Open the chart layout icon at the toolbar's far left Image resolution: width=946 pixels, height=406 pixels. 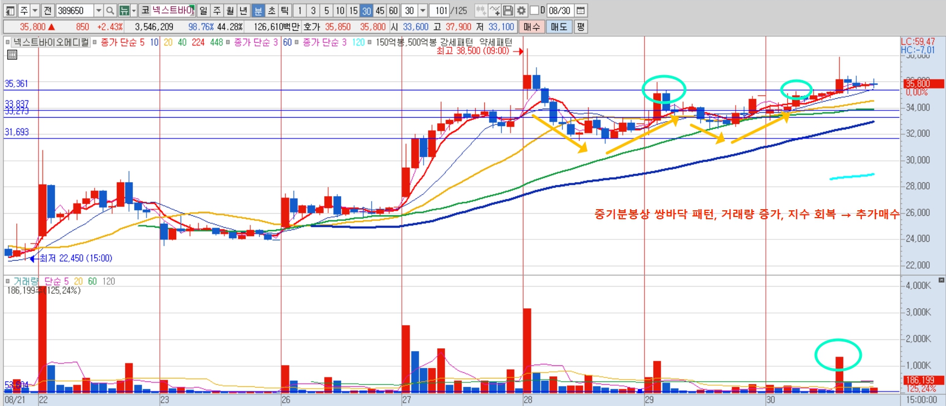(x=10, y=11)
